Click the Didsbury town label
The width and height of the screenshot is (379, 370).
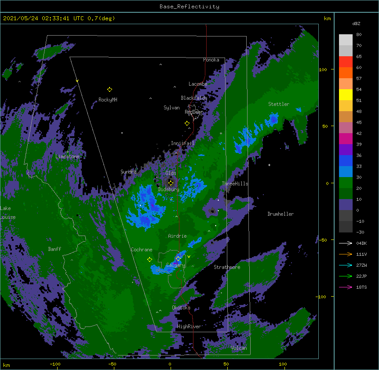[168, 189]
